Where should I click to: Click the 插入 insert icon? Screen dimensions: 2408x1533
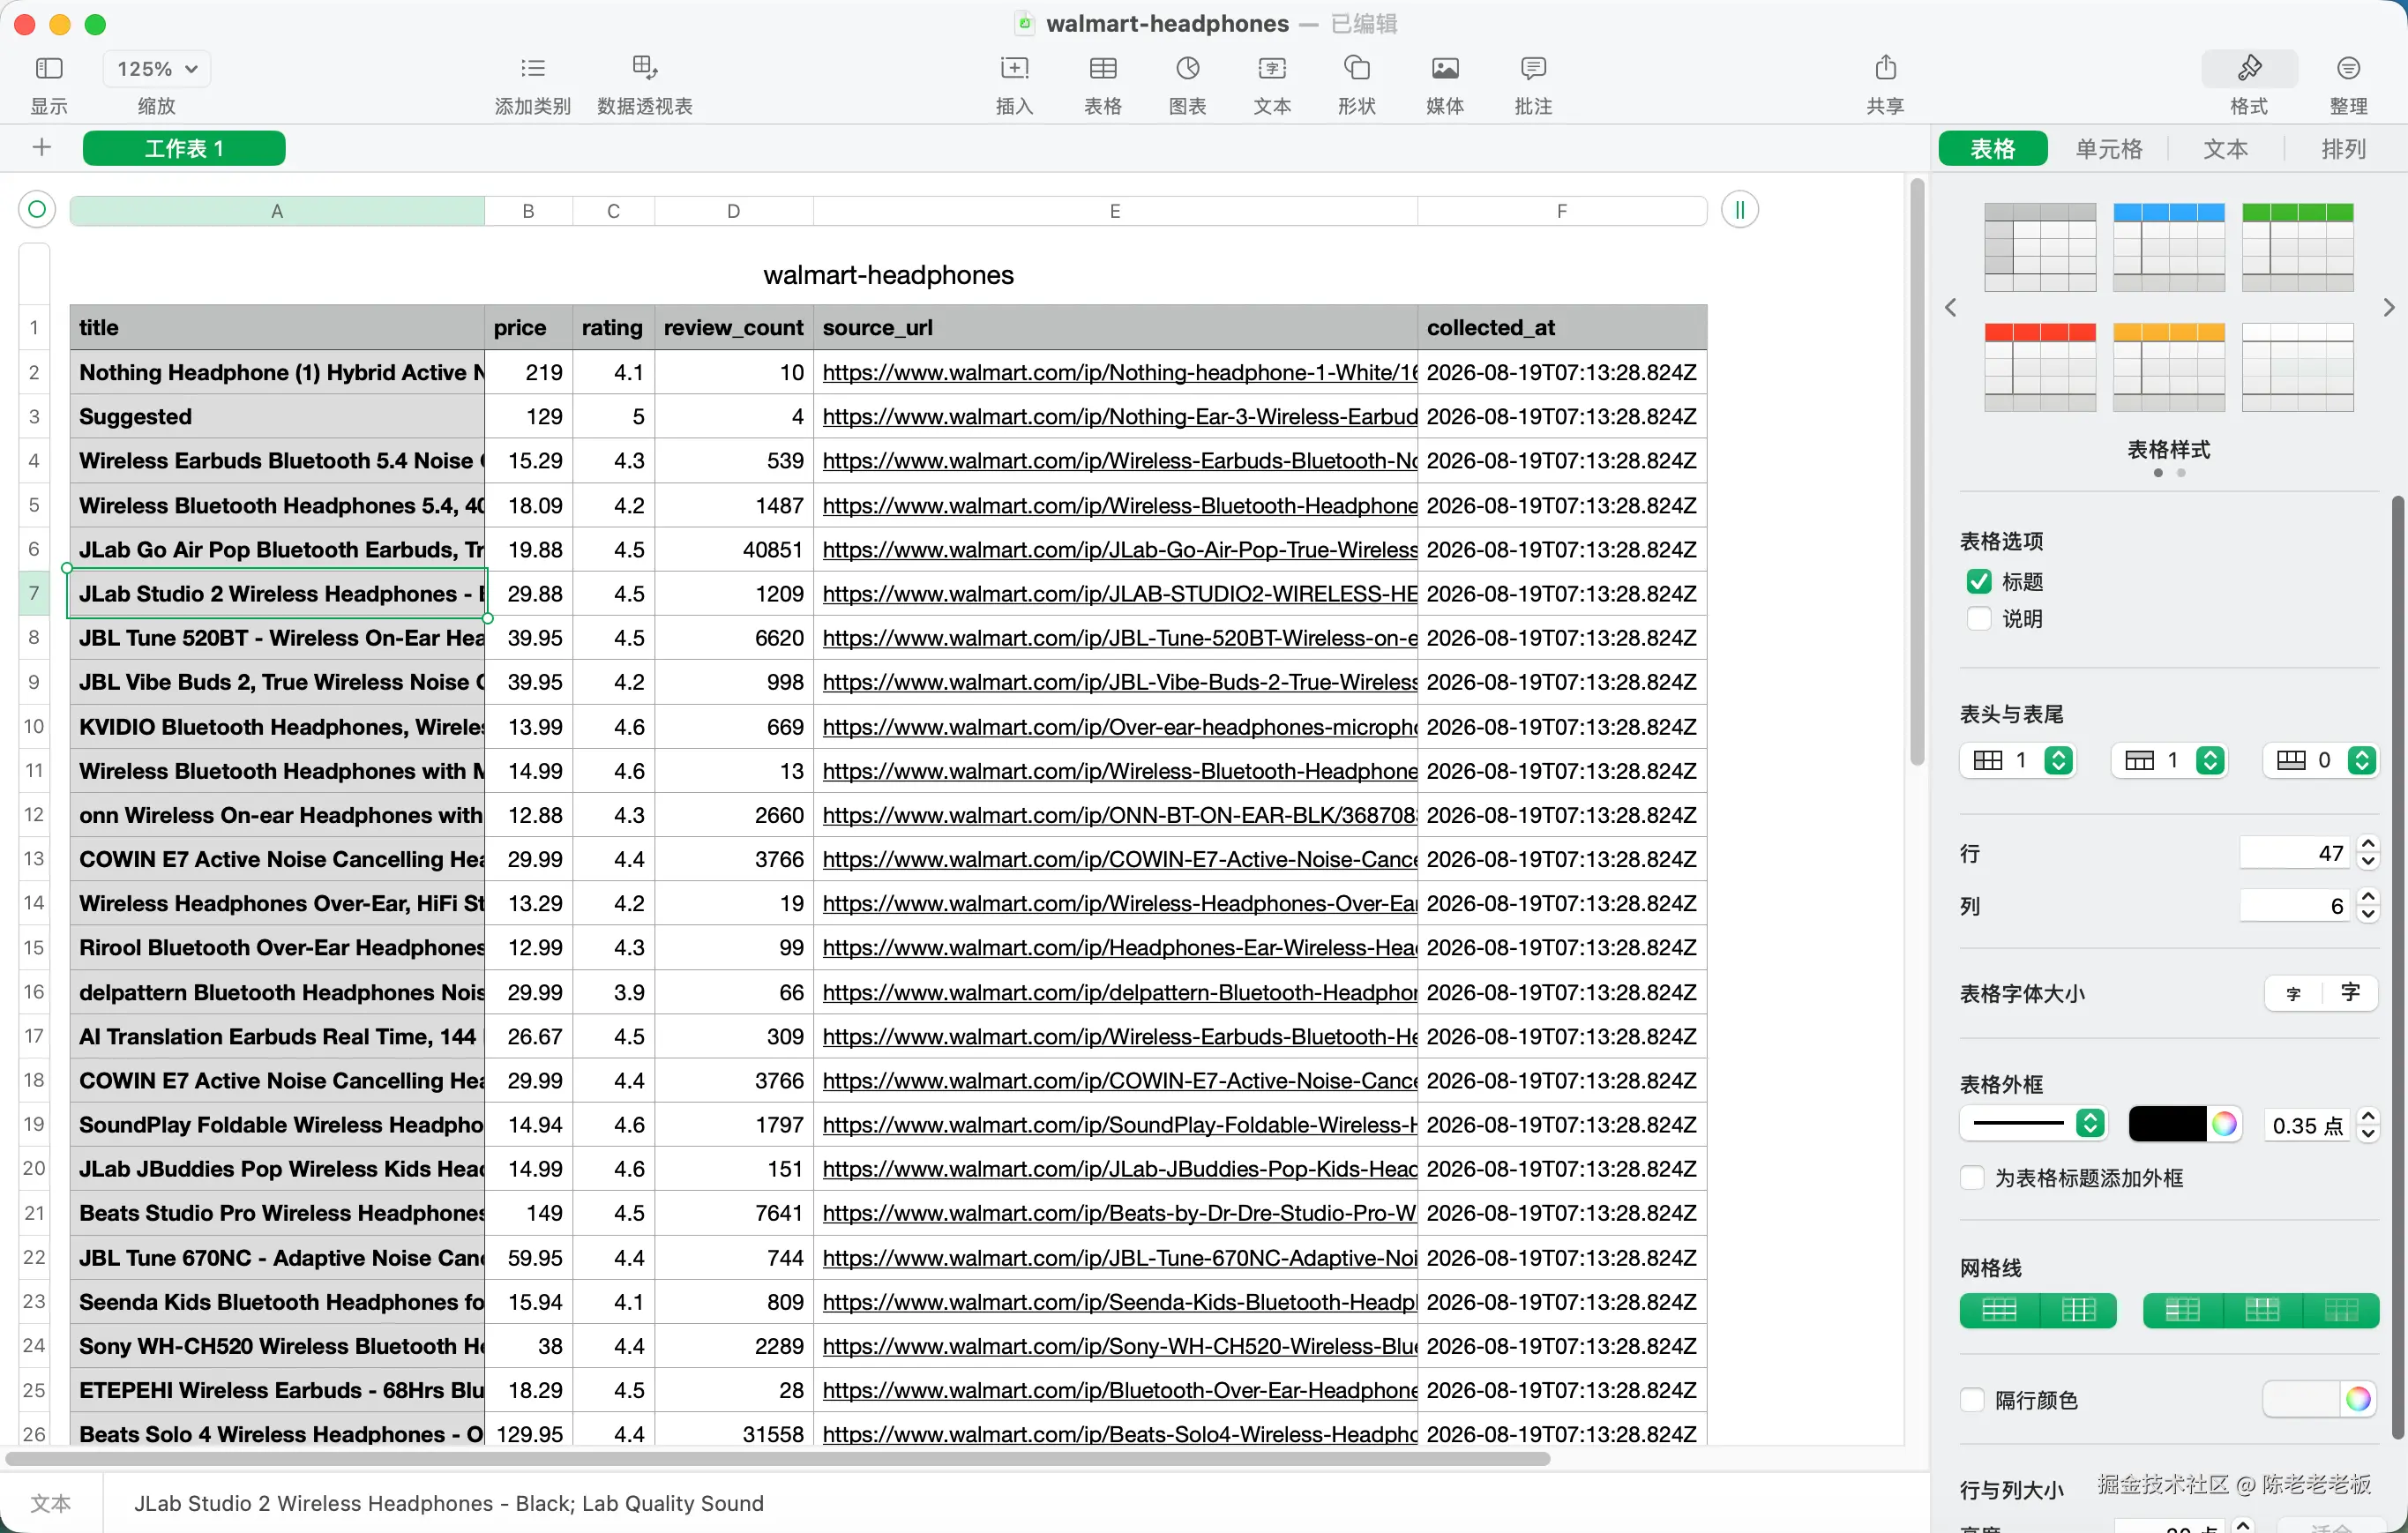(x=1014, y=68)
